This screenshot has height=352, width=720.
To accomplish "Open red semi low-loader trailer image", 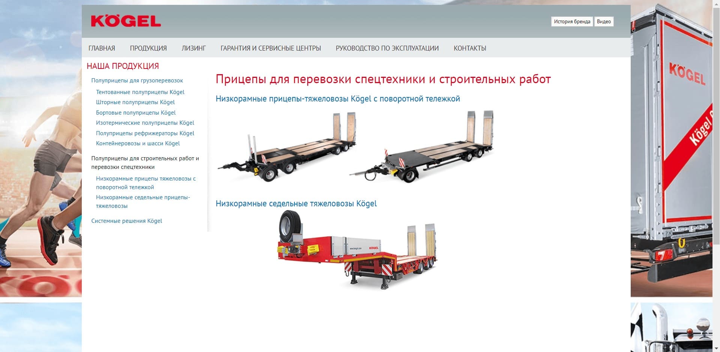I will point(357,250).
